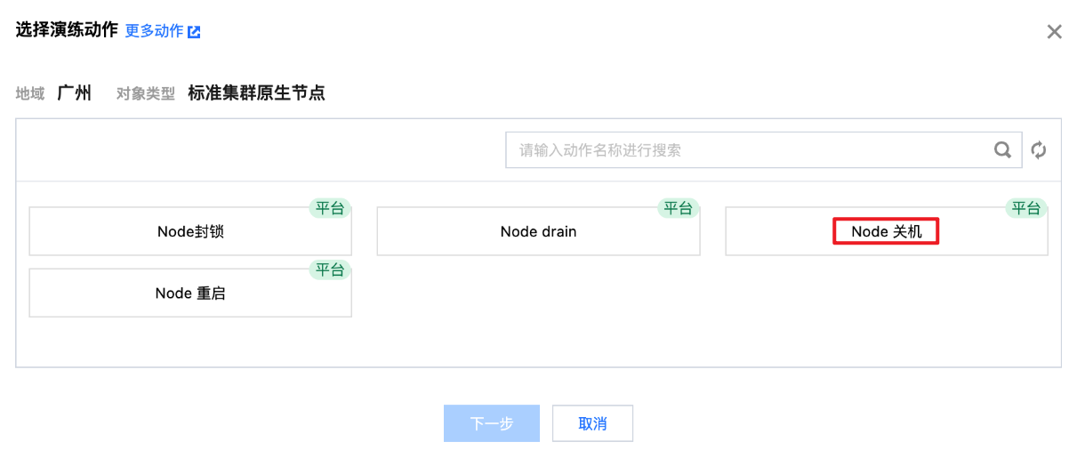The width and height of the screenshot is (1077, 458).
Task: Click 平台 badge on Node 重启 card
Action: (x=329, y=269)
